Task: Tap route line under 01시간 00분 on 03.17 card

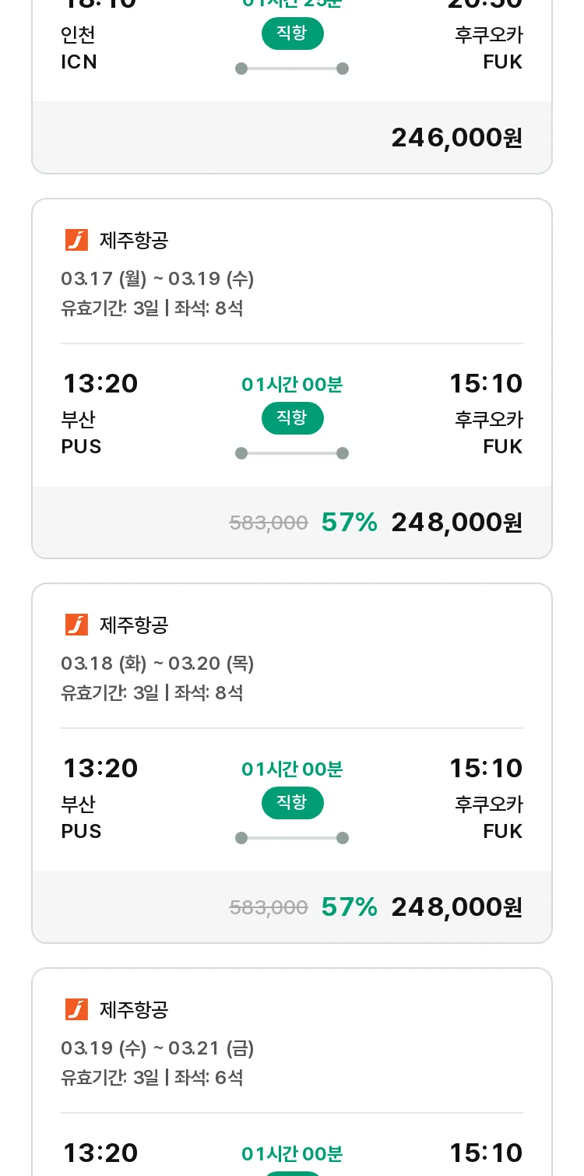Action: 292,453
